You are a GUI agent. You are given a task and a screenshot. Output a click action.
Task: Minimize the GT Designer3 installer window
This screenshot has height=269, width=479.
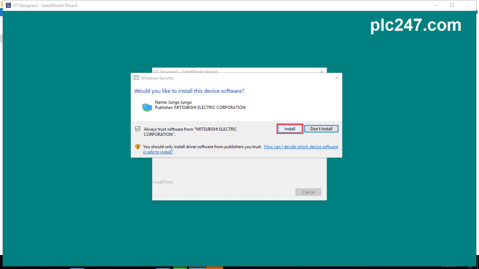[436, 5]
